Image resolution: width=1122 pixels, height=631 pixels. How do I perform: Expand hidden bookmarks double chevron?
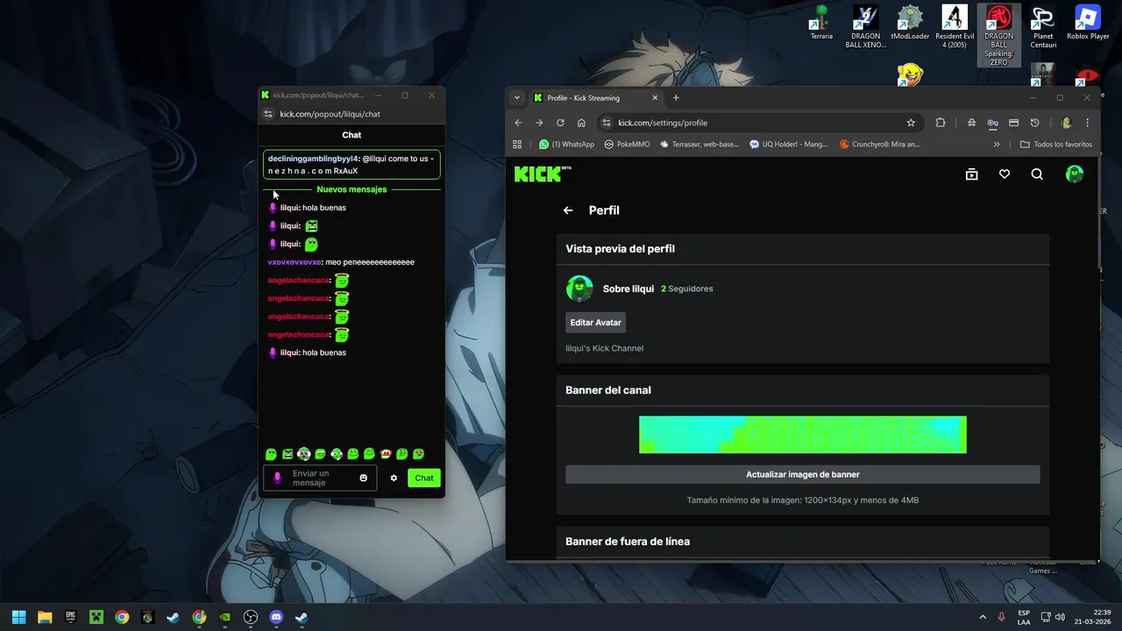pyautogui.click(x=997, y=145)
